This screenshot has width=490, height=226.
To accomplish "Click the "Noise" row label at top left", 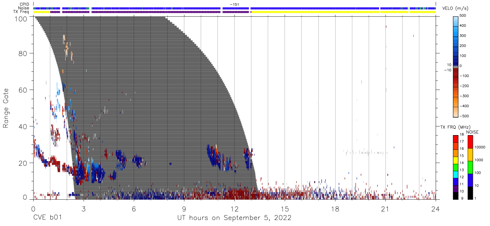I will [24, 8].
